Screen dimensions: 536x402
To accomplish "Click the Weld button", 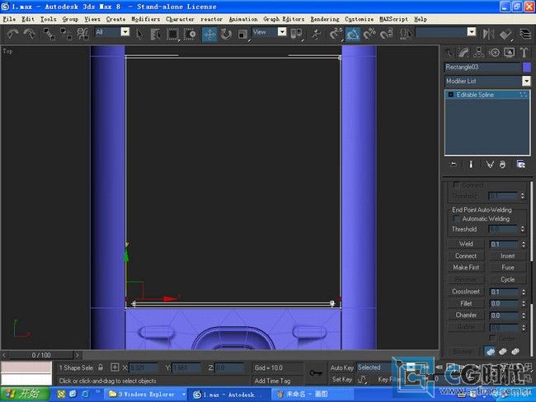I will click(466, 244).
